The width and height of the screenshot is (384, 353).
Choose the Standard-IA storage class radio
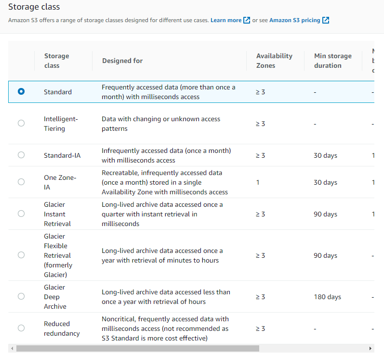click(x=21, y=155)
